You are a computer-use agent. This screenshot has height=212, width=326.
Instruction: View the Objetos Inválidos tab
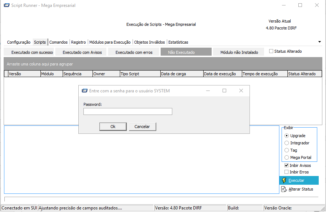coord(149,42)
